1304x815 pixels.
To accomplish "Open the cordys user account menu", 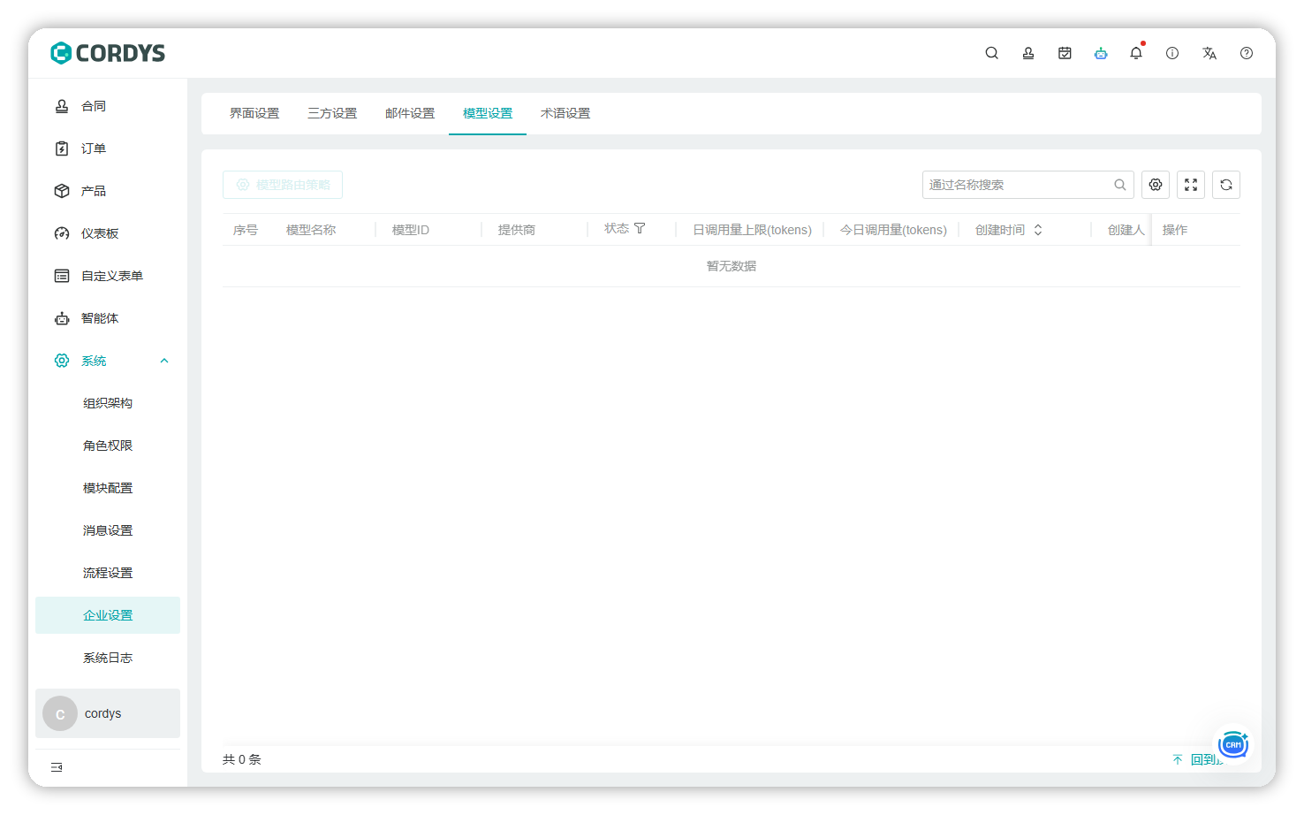I will point(108,713).
